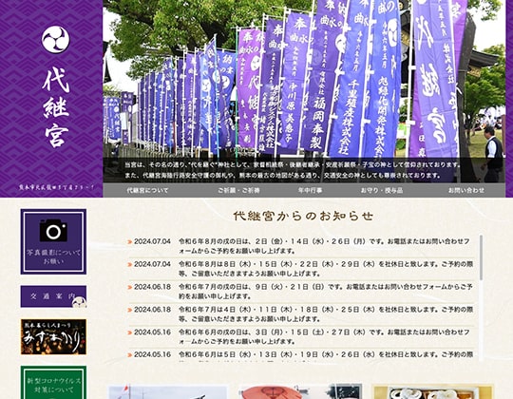
Task: Click the お問い合わせ menu item
Action: click(x=466, y=190)
